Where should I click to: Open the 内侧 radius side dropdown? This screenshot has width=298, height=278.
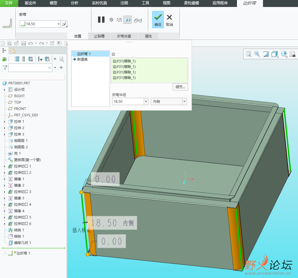pos(184,102)
